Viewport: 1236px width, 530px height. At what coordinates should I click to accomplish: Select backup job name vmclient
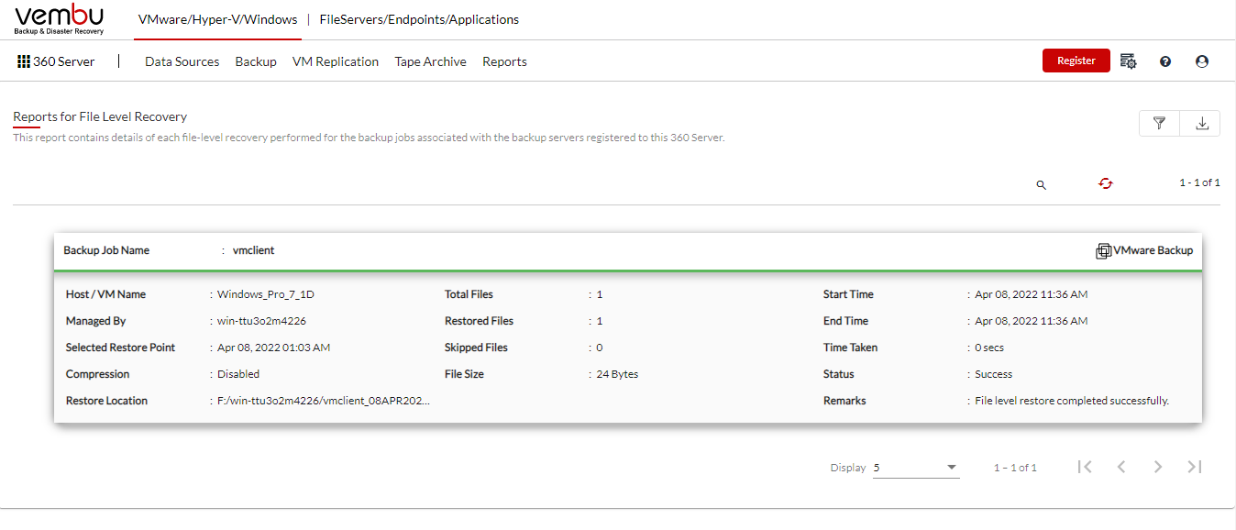click(x=254, y=250)
